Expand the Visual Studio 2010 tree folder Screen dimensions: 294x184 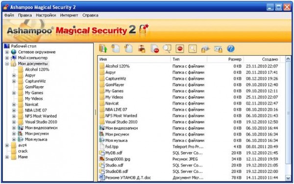14,122
